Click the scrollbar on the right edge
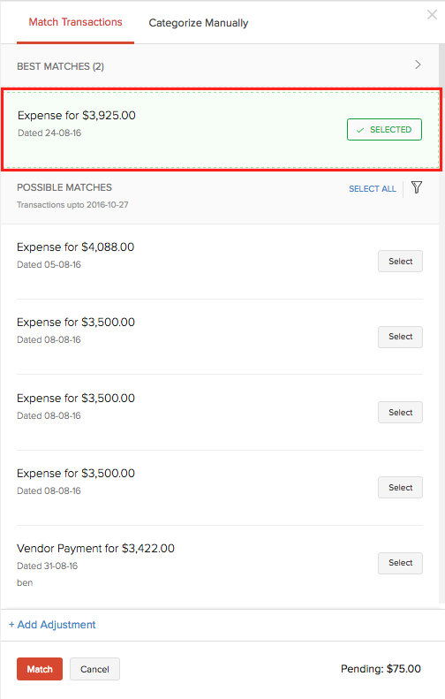 click(x=441, y=67)
